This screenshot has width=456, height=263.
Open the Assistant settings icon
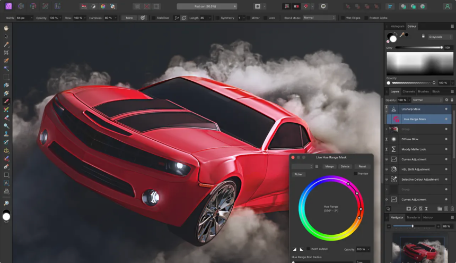[x=323, y=6]
